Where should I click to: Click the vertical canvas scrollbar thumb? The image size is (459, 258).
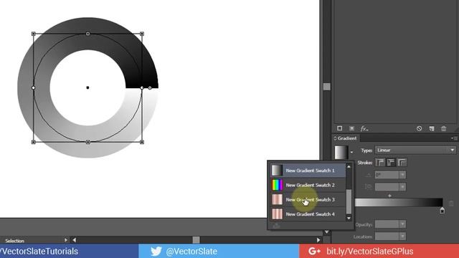[x=327, y=87]
